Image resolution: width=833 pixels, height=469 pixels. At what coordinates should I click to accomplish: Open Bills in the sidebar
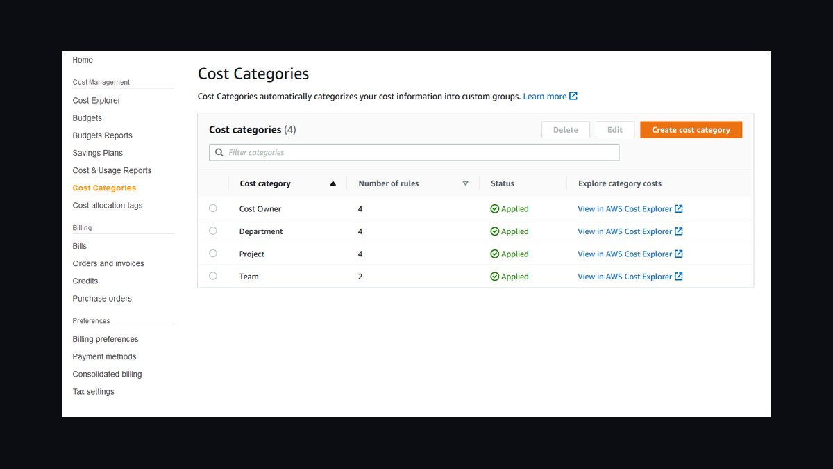click(x=80, y=246)
